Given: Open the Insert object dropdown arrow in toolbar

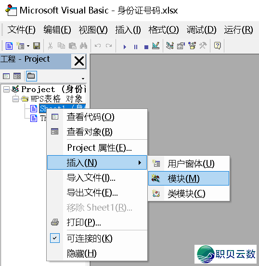Looking at the screenshot, I should pyautogui.click(x=28, y=46).
